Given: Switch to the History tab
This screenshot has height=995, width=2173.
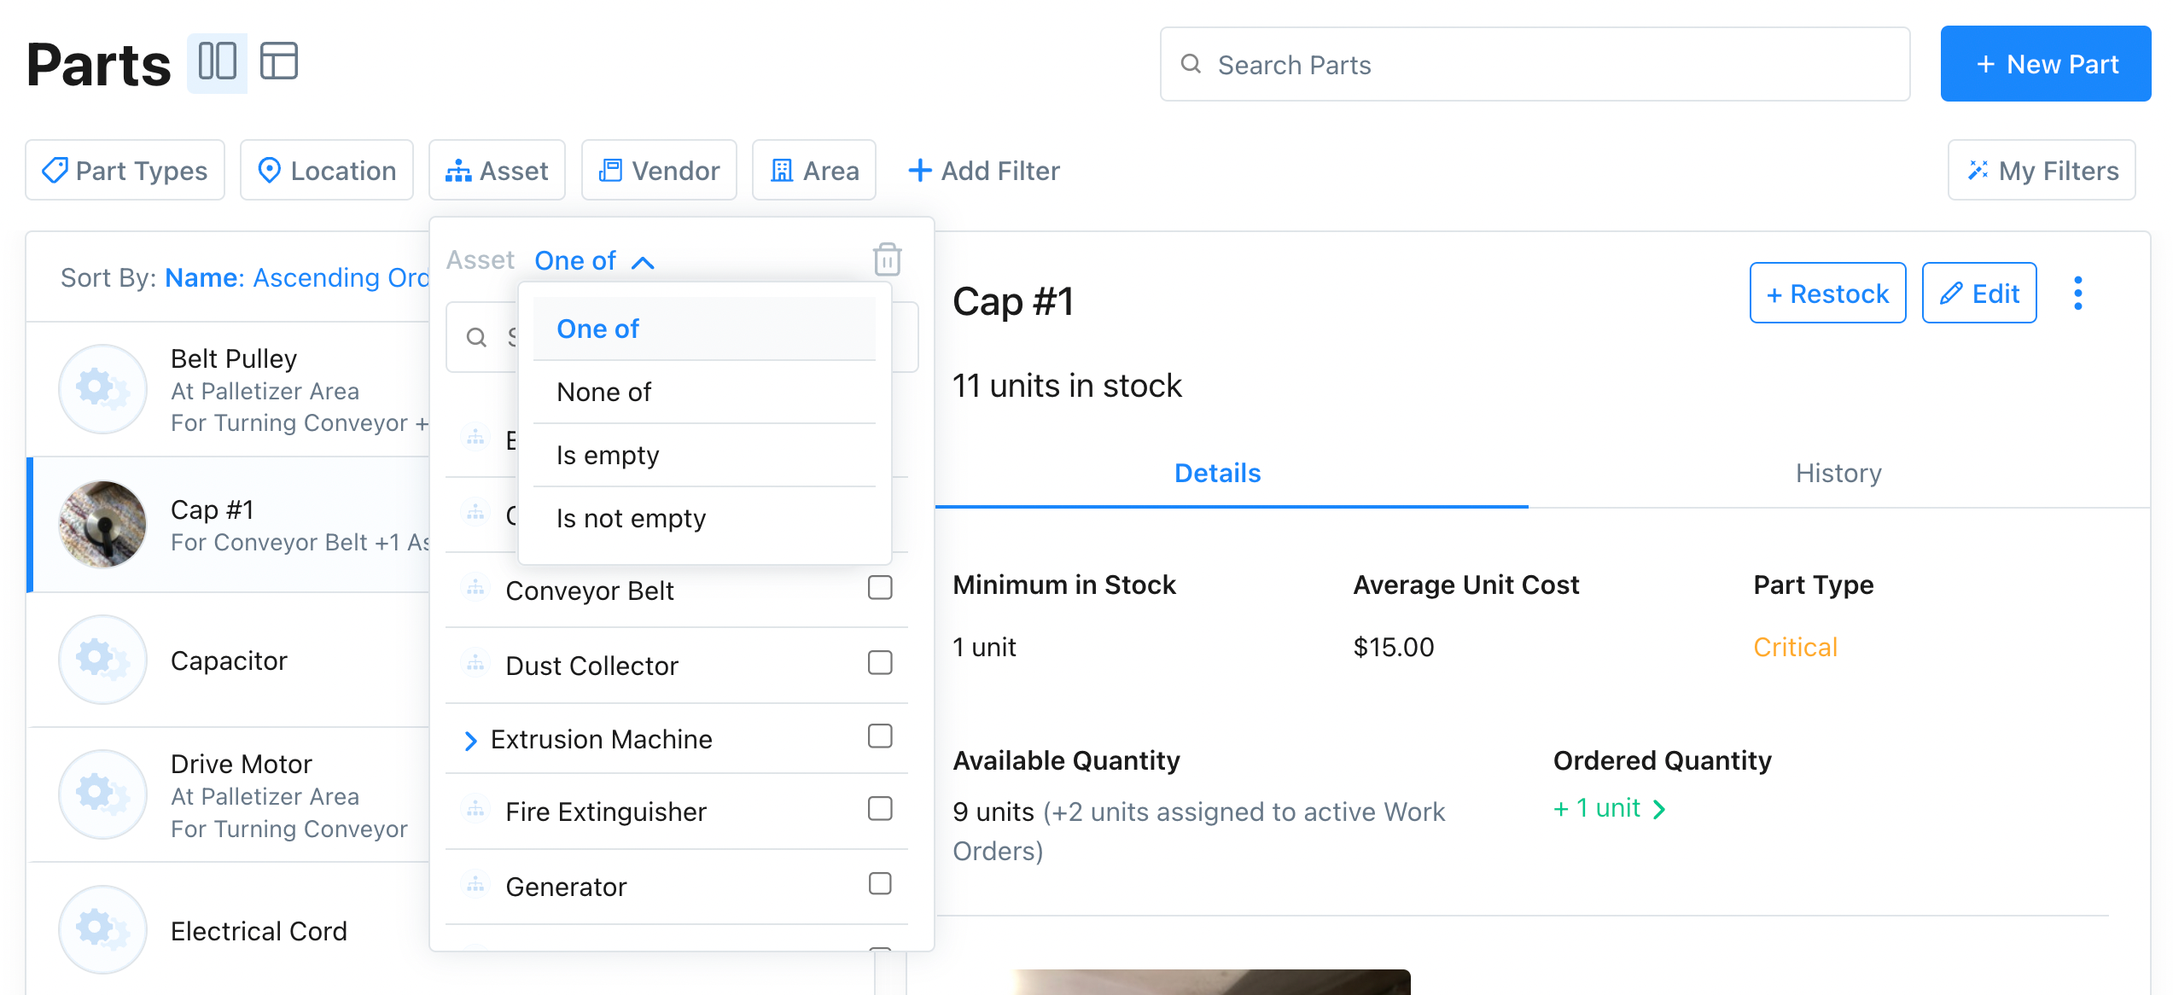Looking at the screenshot, I should click(1838, 473).
